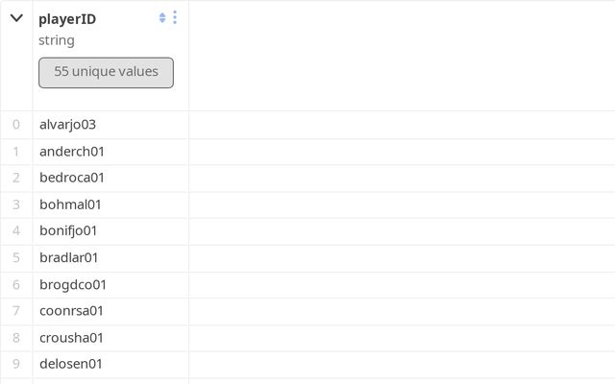Select row index 0
Screen dimensions: 615x384
(16, 125)
